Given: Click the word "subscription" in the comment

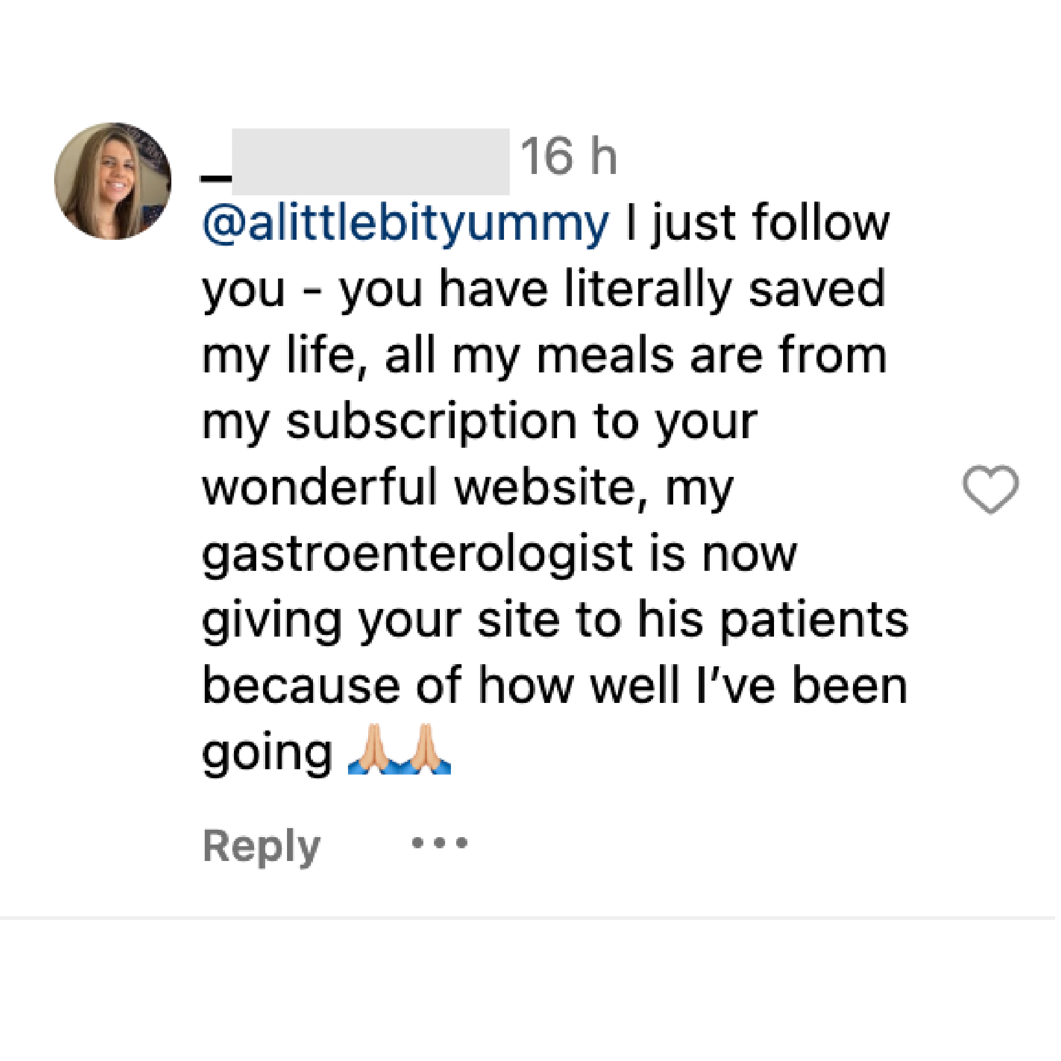Looking at the screenshot, I should pyautogui.click(x=431, y=423).
